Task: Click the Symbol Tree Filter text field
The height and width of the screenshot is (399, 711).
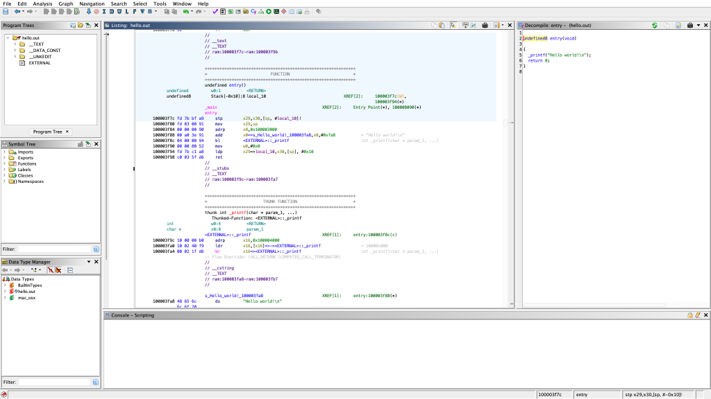Action: (x=54, y=249)
